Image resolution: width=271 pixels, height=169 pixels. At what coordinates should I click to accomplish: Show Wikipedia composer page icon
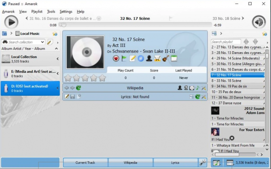[186, 88]
